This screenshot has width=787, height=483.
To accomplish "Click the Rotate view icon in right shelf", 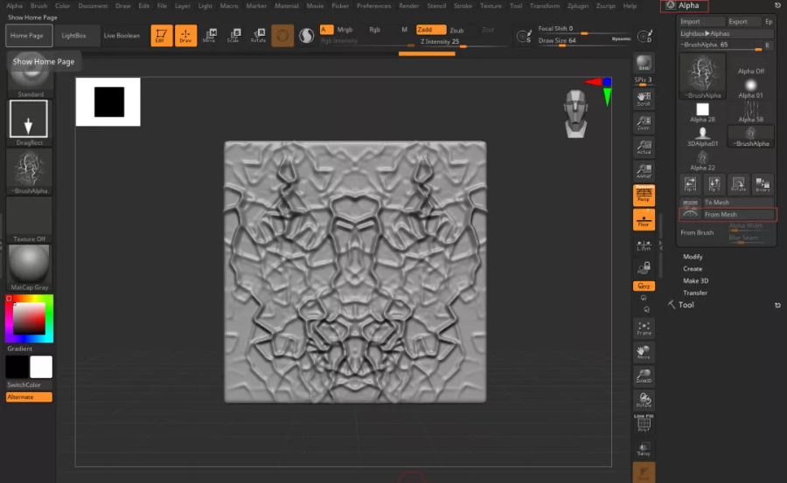I will [x=644, y=401].
